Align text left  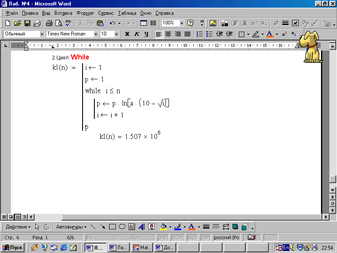159,34
